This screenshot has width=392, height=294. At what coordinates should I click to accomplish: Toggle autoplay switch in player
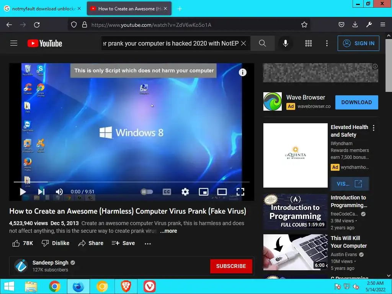click(x=147, y=192)
